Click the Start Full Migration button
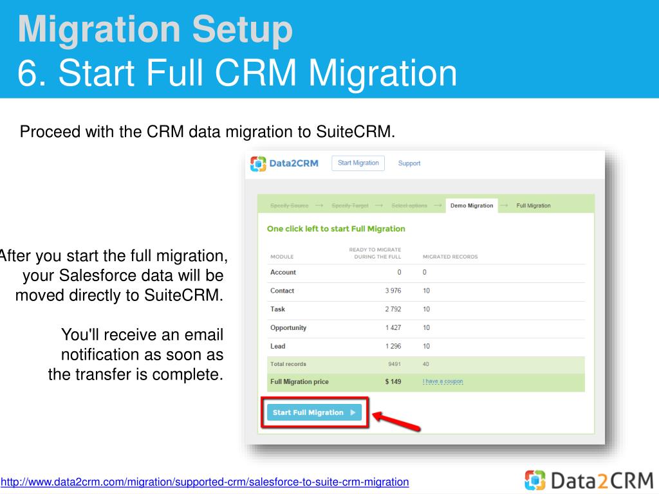The image size is (659, 494). [314, 412]
